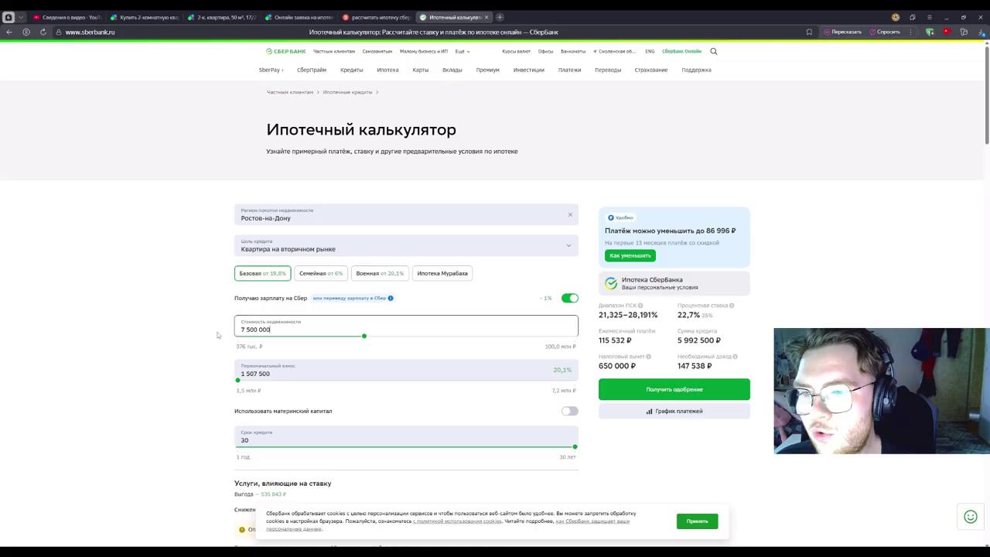Clear the region field with the X icon
Image resolution: width=990 pixels, height=557 pixels.
coord(570,214)
